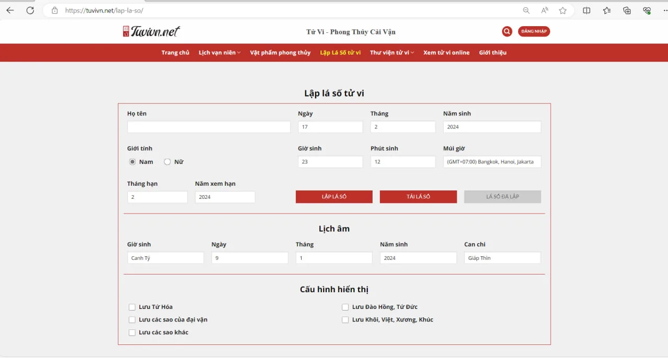Open Xem tử vi online menu
Screen dimensions: 668x358
point(446,53)
